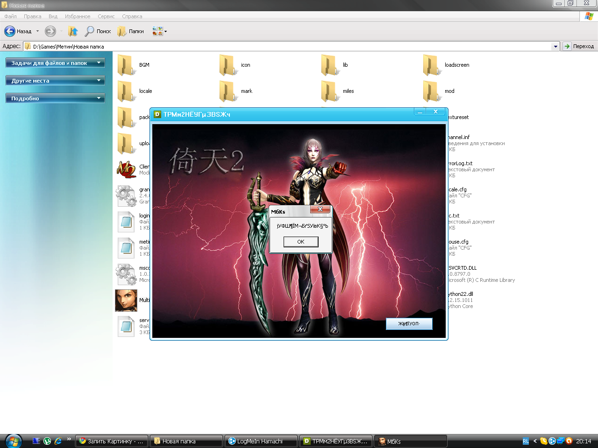Viewport: 598px width, 448px height.
Task: Open the Файл menu
Action: [10, 16]
